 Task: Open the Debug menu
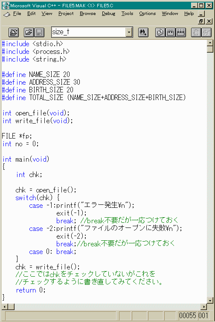tap(108, 14)
